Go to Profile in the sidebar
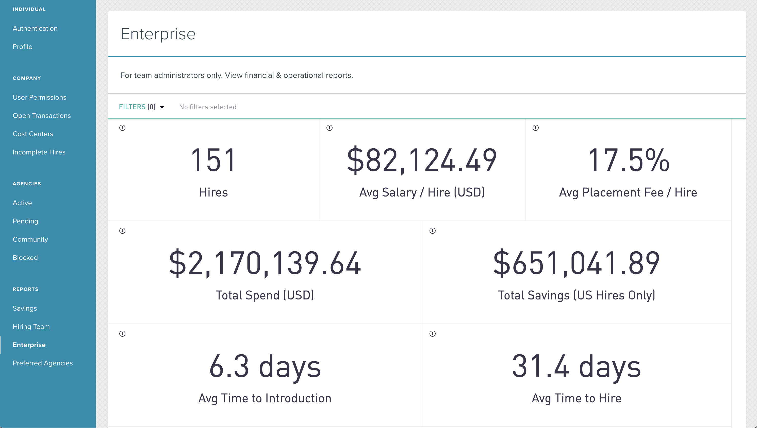 (x=22, y=47)
